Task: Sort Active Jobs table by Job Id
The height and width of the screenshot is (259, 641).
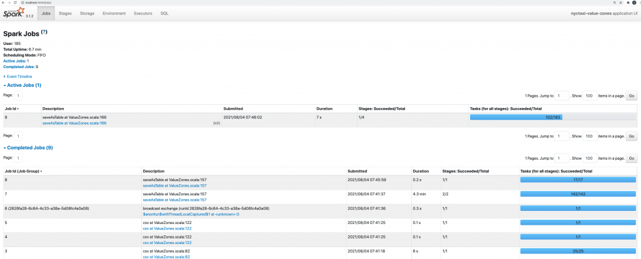Action: pyautogui.click(x=12, y=109)
